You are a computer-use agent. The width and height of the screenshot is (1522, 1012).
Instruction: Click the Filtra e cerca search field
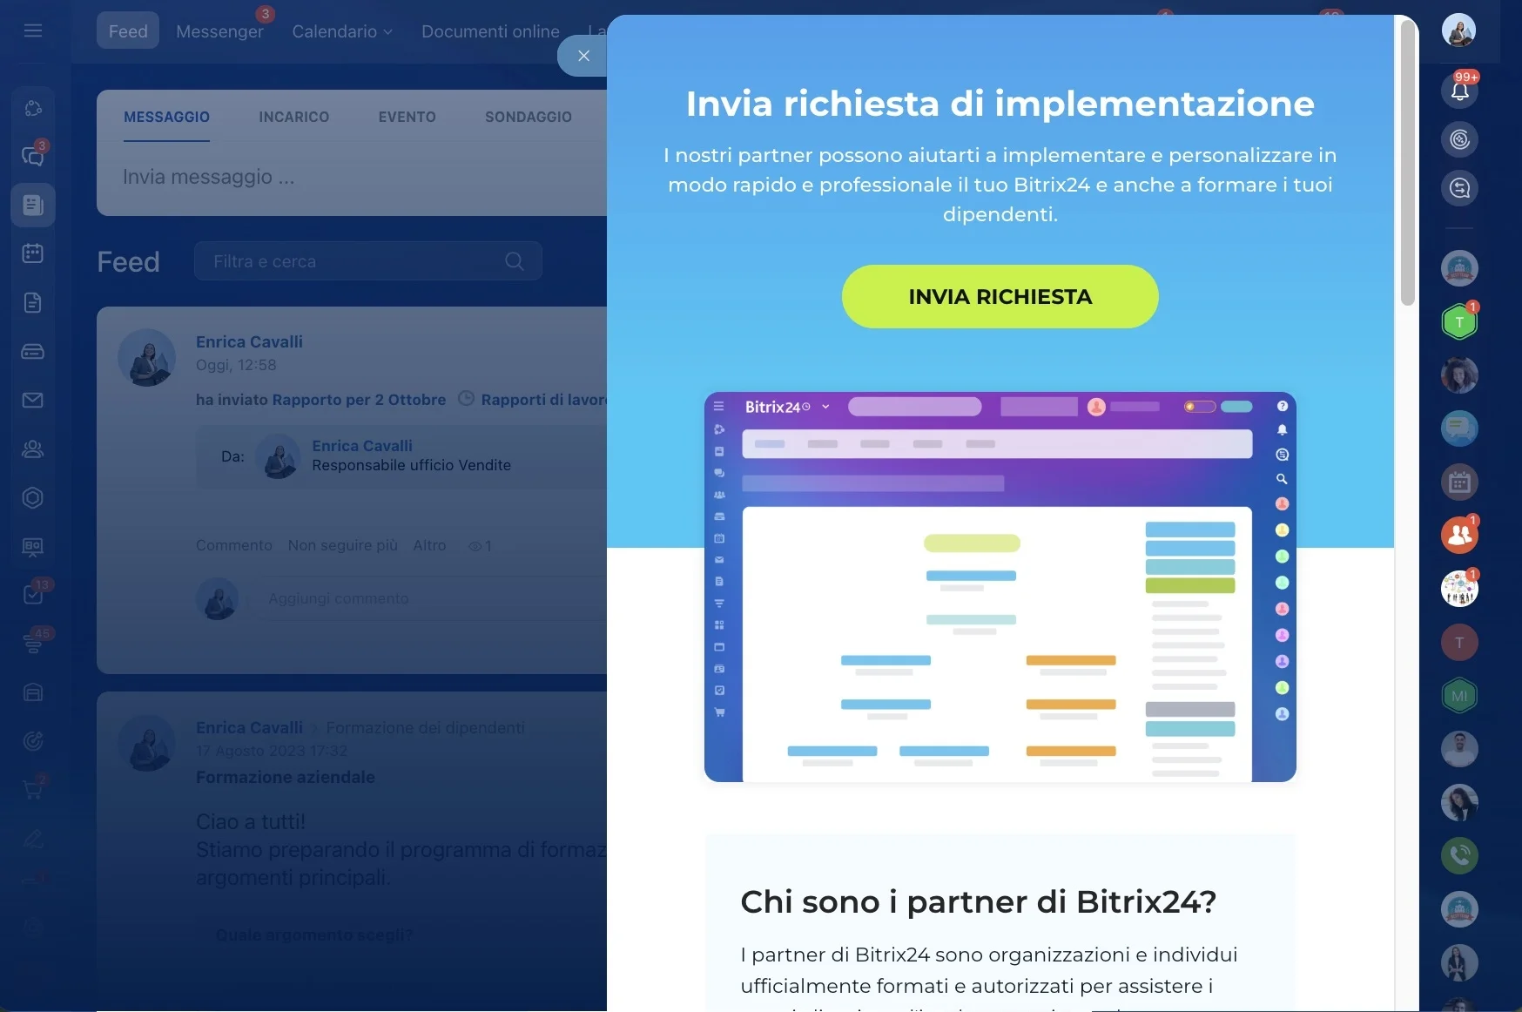(368, 261)
